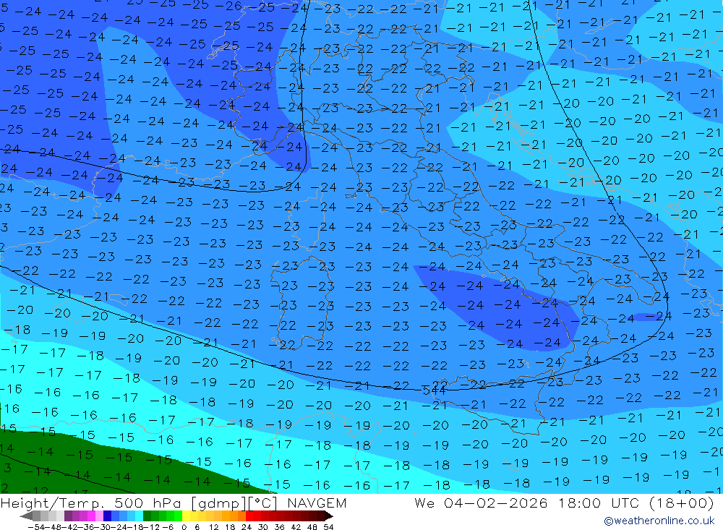Click the yellow legend swatch above 0
The image size is (723, 530).
(x=187, y=516)
